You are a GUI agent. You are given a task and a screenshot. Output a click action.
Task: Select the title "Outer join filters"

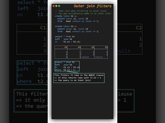click(x=93, y=6)
